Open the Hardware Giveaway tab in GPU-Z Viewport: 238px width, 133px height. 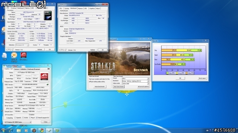point(33,69)
